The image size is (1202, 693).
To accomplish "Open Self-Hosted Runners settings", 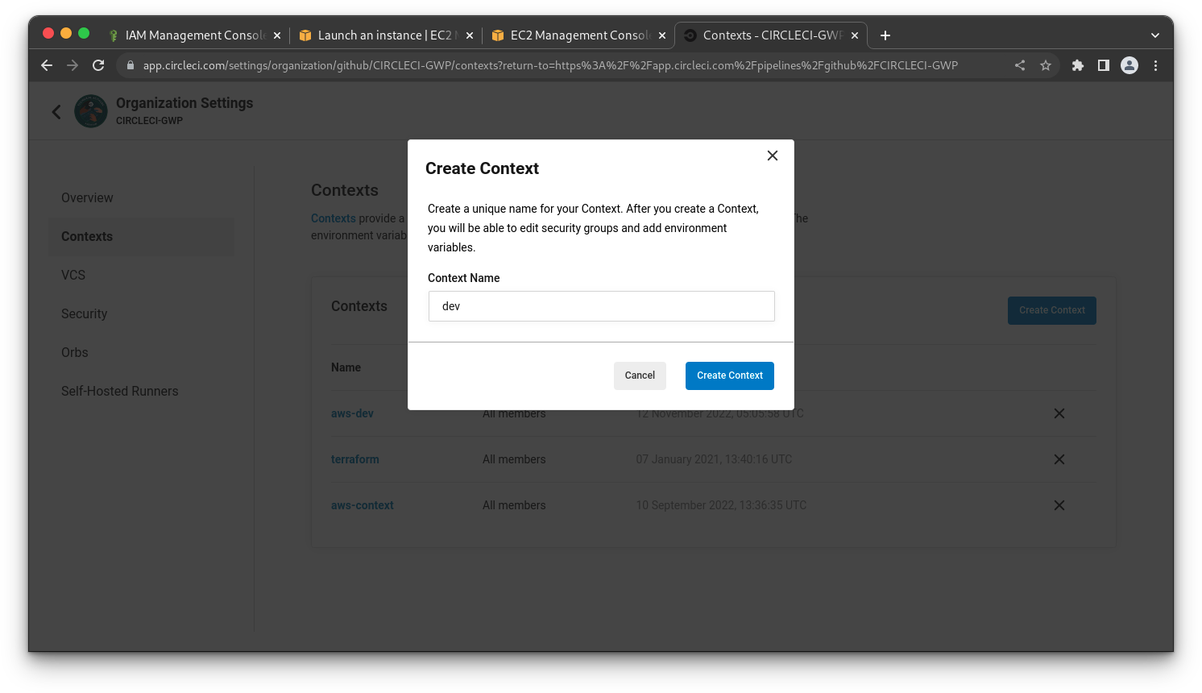I will pos(119,391).
